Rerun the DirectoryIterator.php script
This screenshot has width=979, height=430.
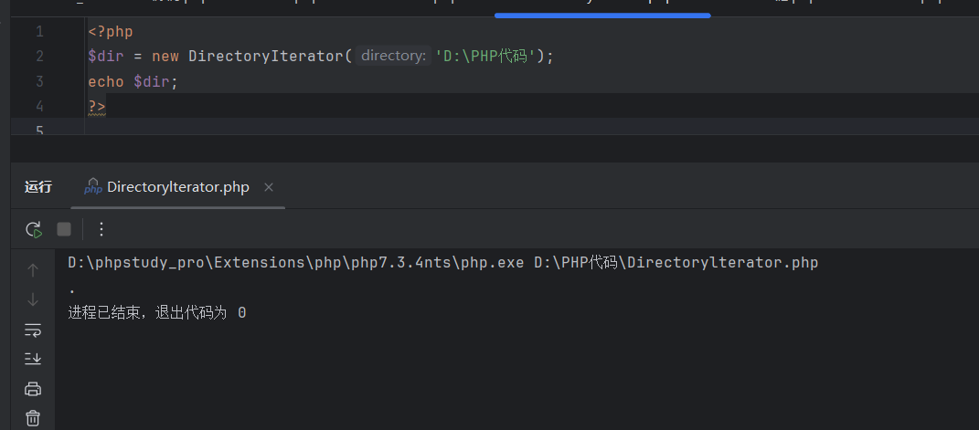pos(33,229)
